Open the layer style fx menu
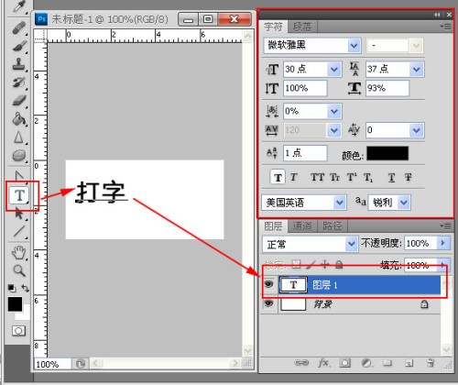This screenshot has width=458, height=385. pyautogui.click(x=323, y=363)
